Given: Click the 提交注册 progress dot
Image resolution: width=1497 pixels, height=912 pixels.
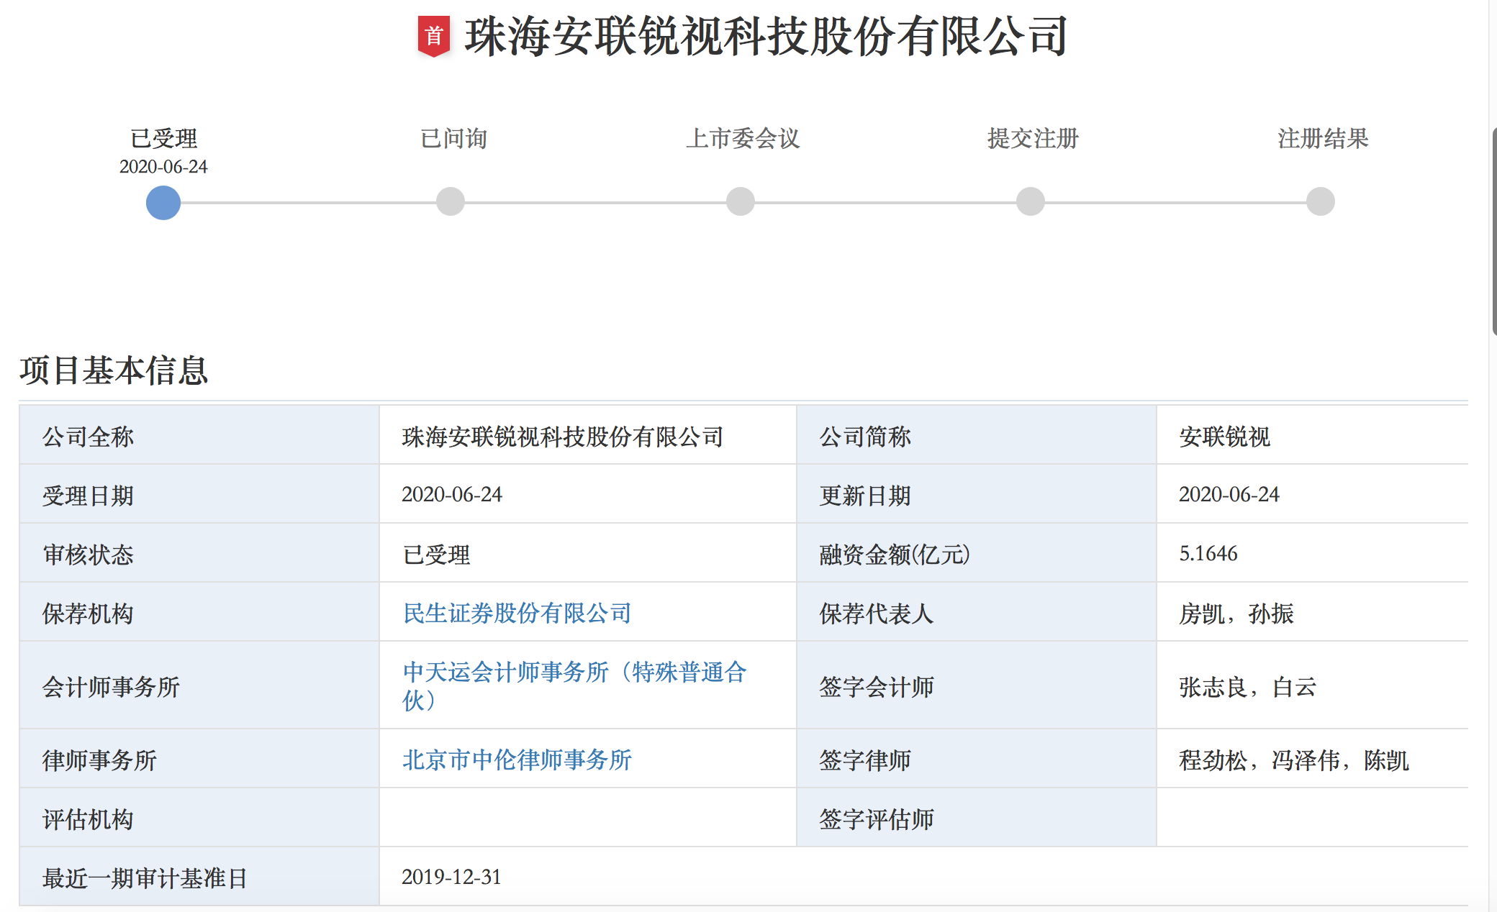Looking at the screenshot, I should (x=1029, y=202).
